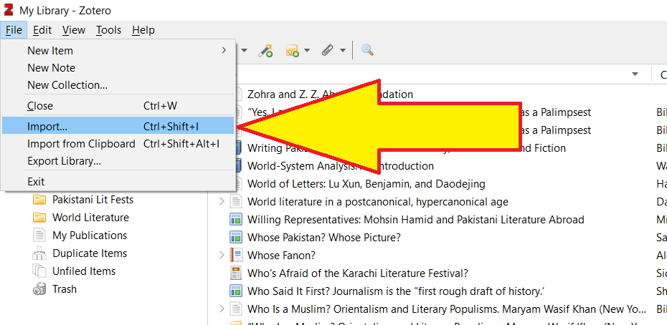This screenshot has width=667, height=325.
Task: Click article icon of 'World literature in a postcanonical'
Action: 236,202
